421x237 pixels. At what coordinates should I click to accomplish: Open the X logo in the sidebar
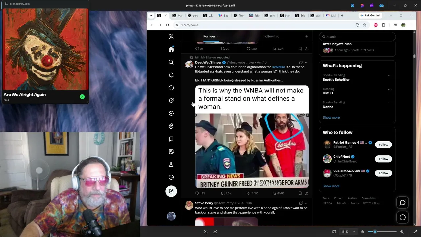tap(171, 37)
